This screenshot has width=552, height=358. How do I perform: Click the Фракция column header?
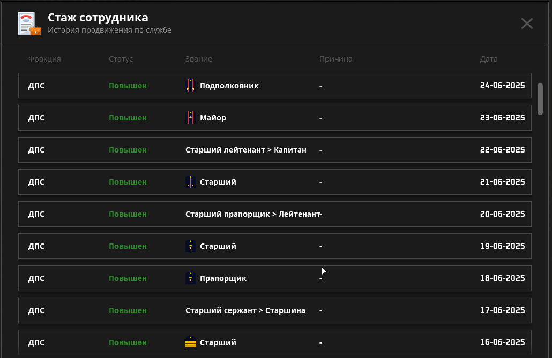coord(44,59)
